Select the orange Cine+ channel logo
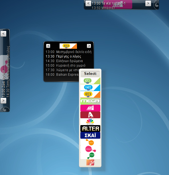This screenshot has width=169, height=175. pos(90,142)
